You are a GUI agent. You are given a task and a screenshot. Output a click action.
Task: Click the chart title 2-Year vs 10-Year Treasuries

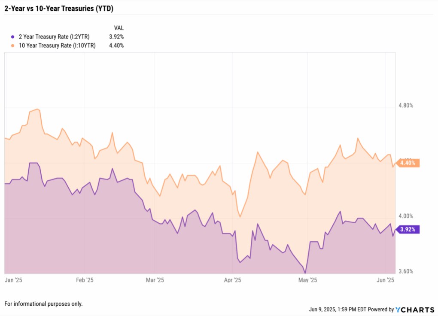(59, 9)
